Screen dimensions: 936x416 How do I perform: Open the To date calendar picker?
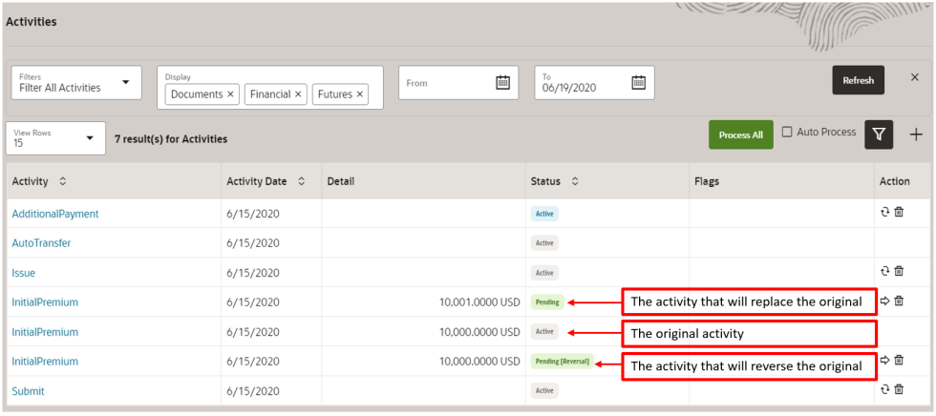[x=639, y=82]
